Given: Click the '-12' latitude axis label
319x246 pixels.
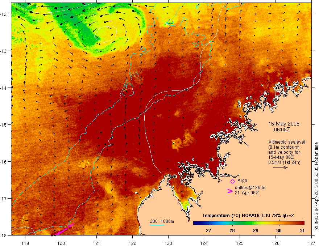Looking at the screenshot, I should click(x=4, y=14).
